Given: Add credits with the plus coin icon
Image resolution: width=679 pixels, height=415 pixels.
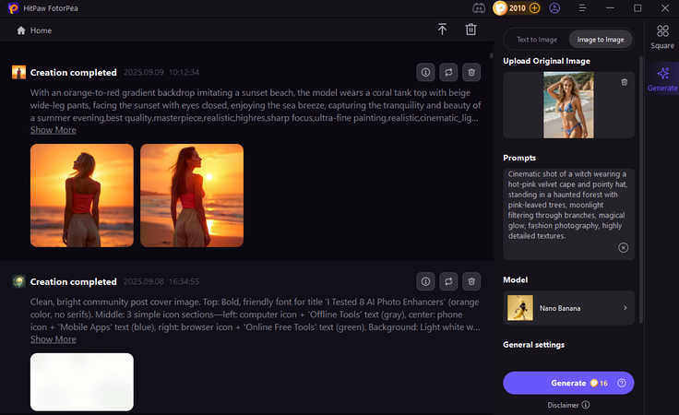Looking at the screenshot, I should coord(535,8).
